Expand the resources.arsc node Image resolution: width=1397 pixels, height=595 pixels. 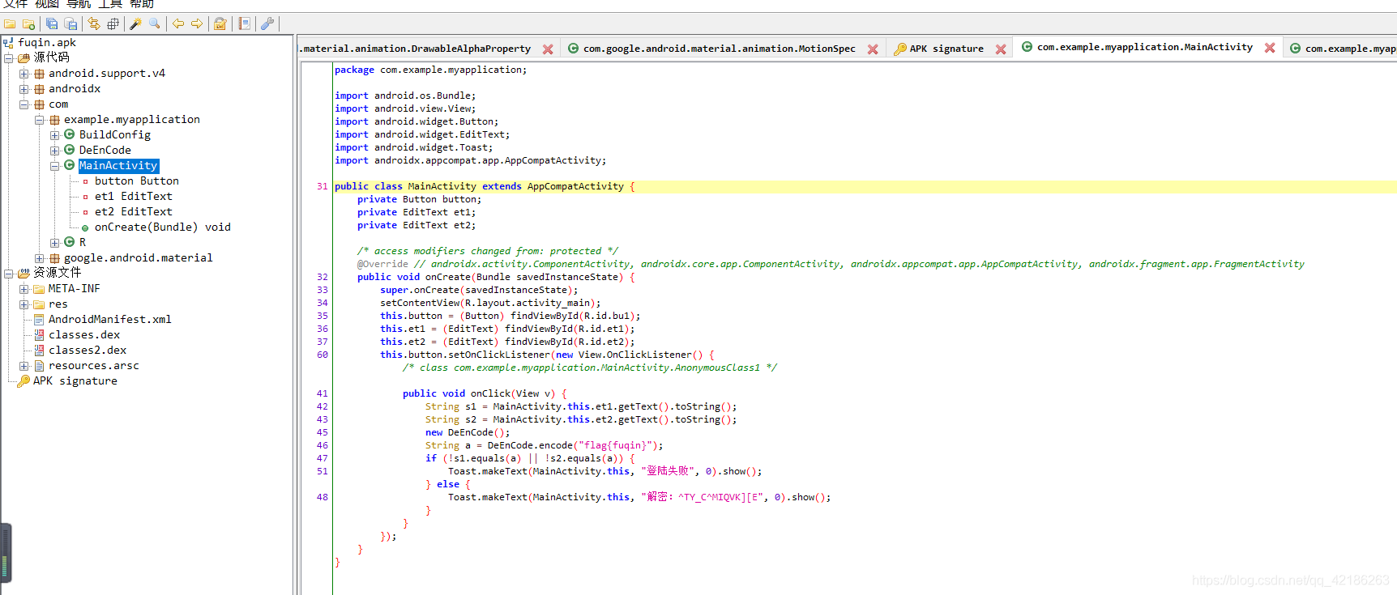click(23, 366)
